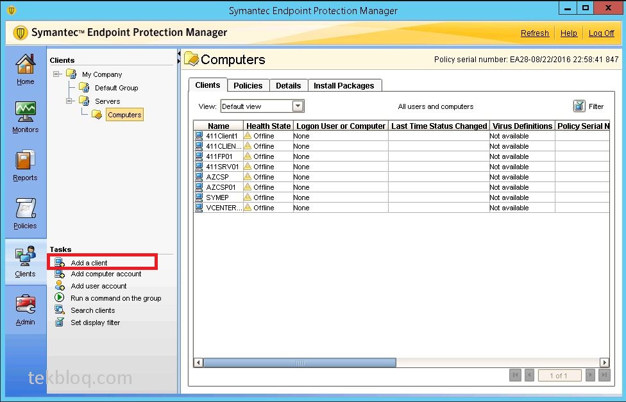Click Run a command on the group
The height and width of the screenshot is (402, 626).
[116, 298]
